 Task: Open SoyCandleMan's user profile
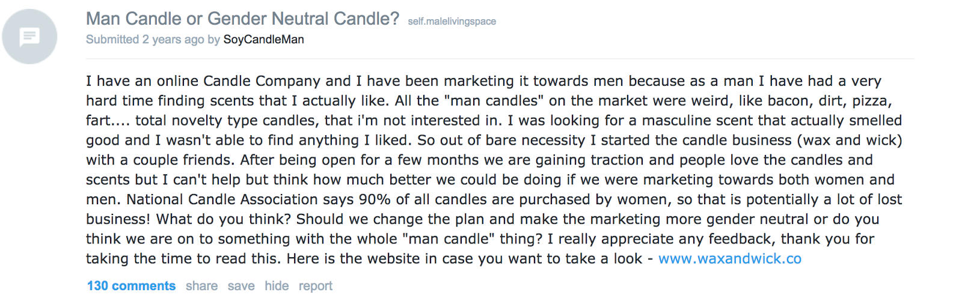(263, 40)
